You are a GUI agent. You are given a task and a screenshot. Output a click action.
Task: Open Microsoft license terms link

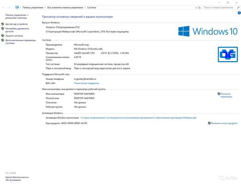pos(138,118)
